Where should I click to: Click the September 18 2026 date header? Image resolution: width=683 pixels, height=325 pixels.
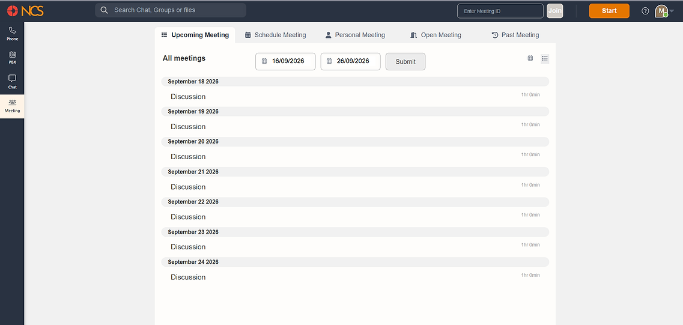[355, 82]
